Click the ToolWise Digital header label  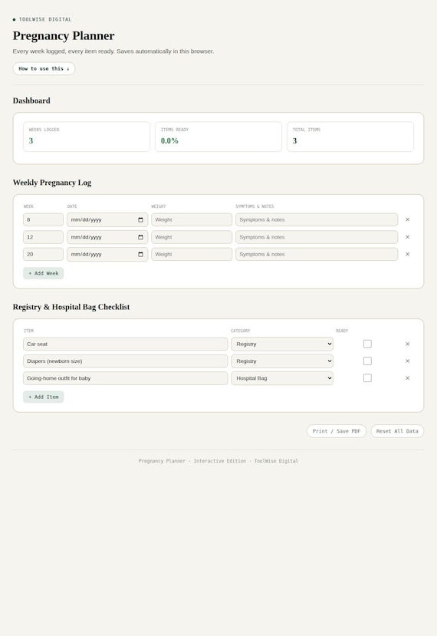pyautogui.click(x=45, y=19)
